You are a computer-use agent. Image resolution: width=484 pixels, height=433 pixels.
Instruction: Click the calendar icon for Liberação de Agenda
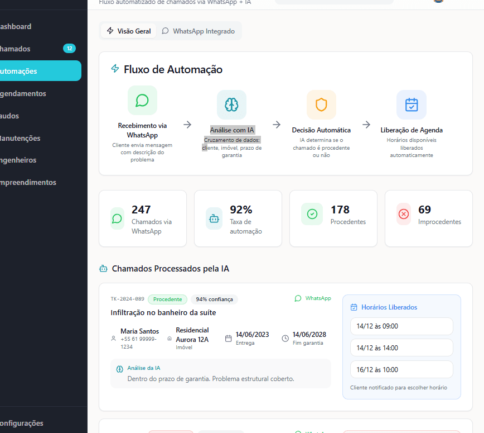click(x=412, y=104)
